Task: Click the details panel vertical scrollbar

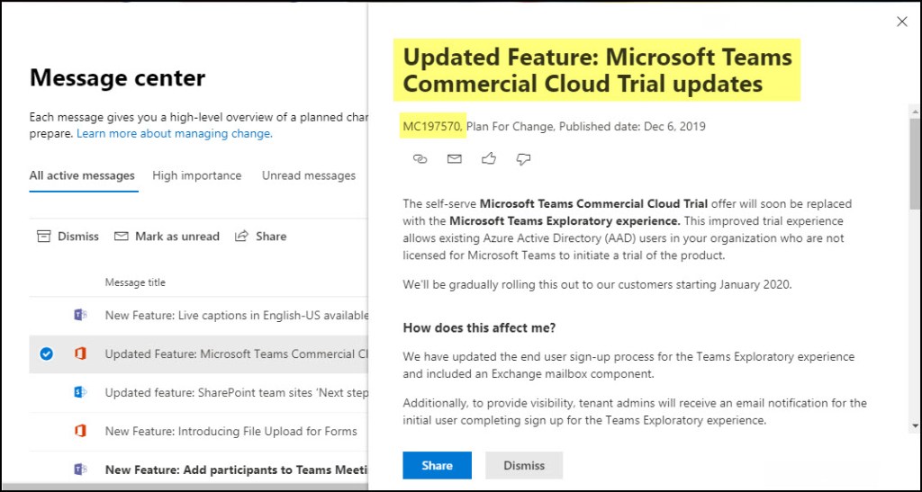Action: tap(915, 164)
